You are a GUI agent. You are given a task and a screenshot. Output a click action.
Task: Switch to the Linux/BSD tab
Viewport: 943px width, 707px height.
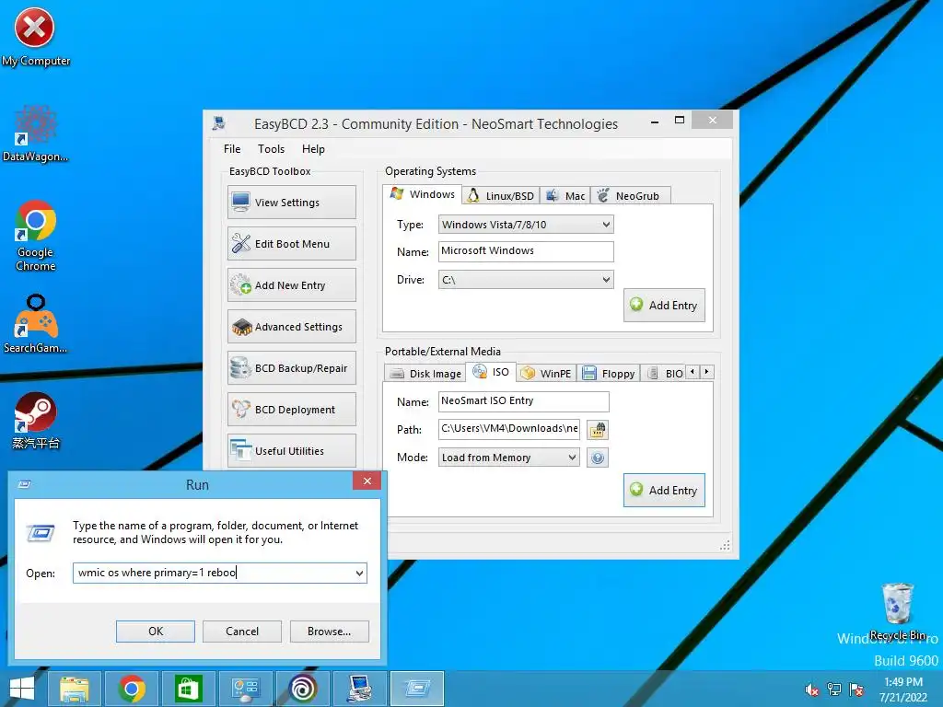[501, 196]
